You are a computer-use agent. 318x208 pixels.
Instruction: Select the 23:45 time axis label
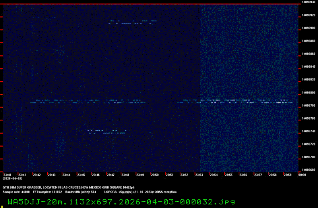pos(81,175)
